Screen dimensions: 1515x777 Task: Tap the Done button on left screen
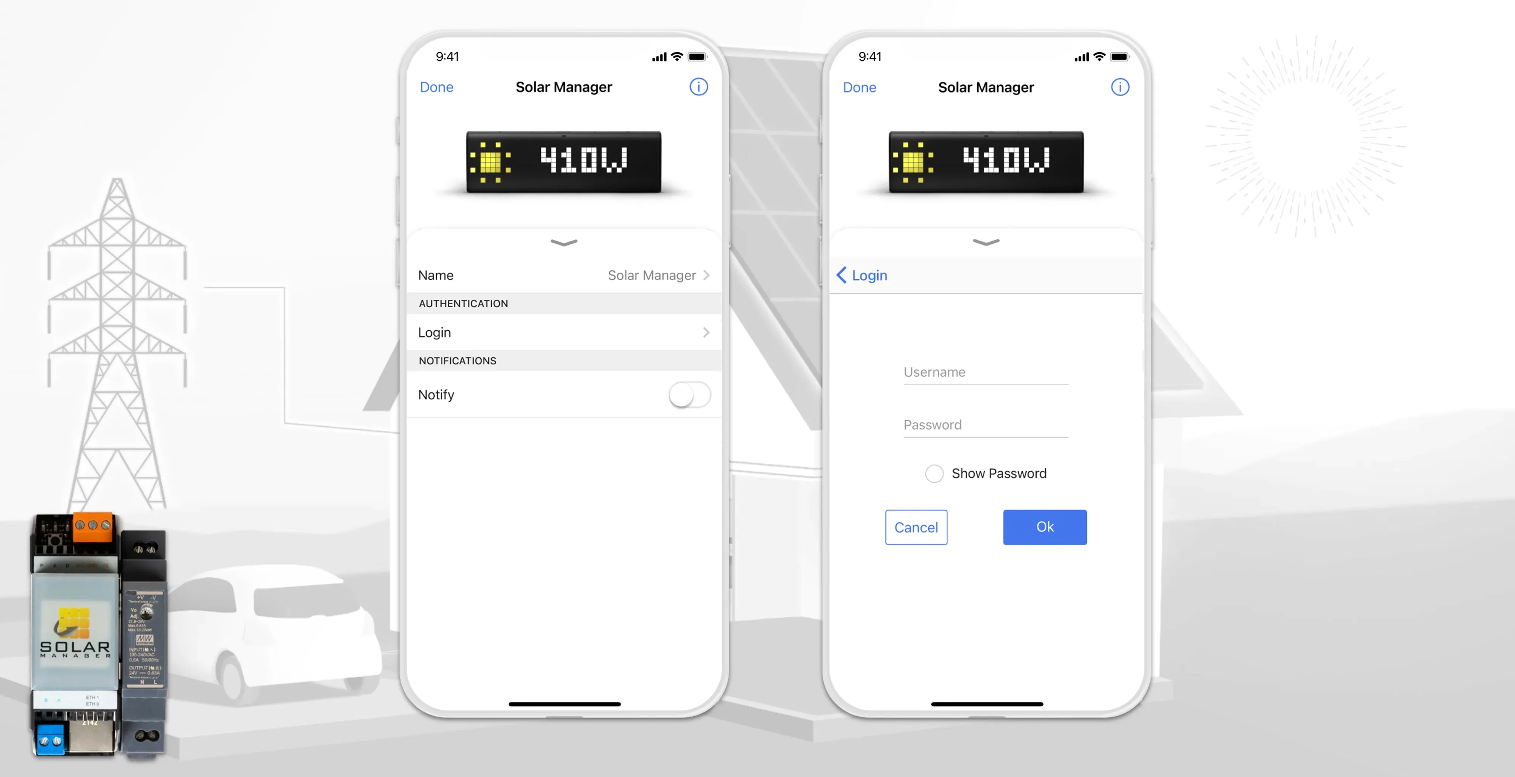coord(437,87)
